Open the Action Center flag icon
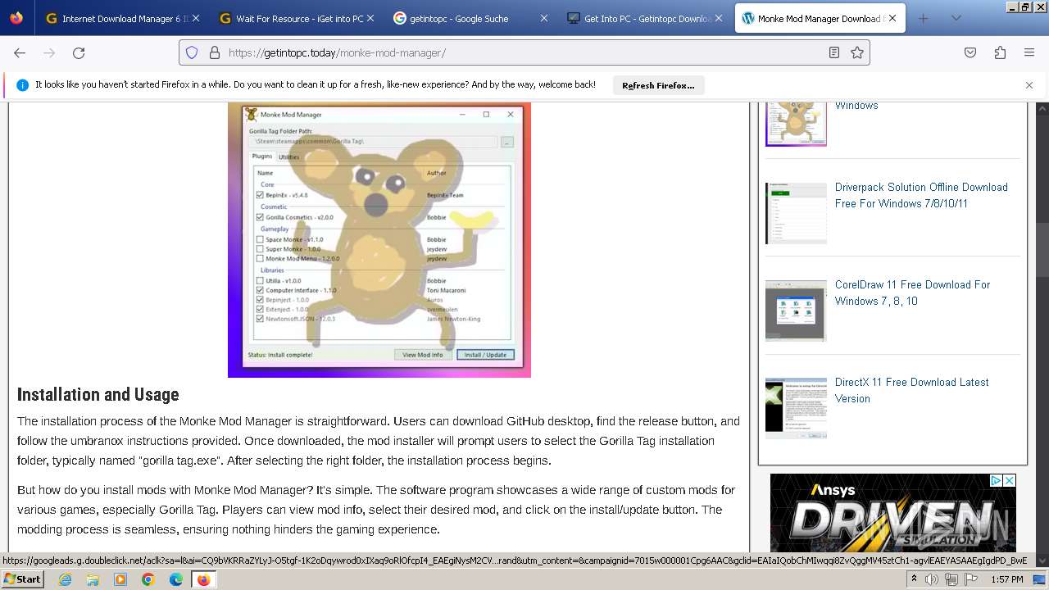This screenshot has width=1049, height=590. pyautogui.click(x=971, y=579)
